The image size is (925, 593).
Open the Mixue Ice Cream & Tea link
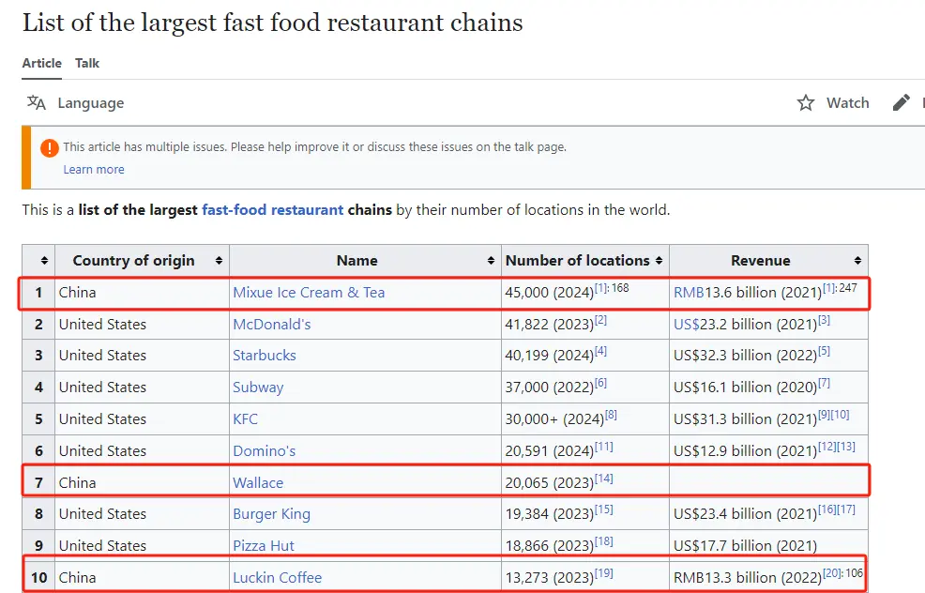click(309, 293)
